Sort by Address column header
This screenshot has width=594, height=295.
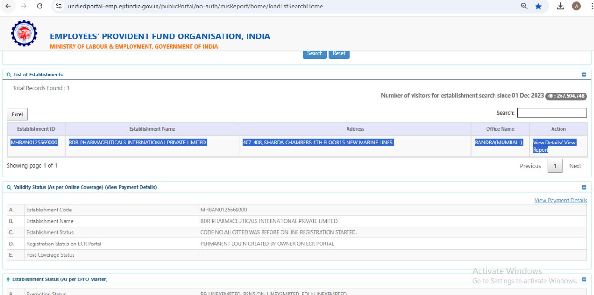pyautogui.click(x=355, y=129)
